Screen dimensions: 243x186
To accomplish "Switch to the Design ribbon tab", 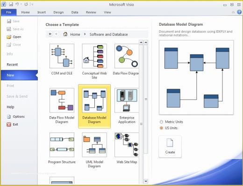I will (x=58, y=12).
